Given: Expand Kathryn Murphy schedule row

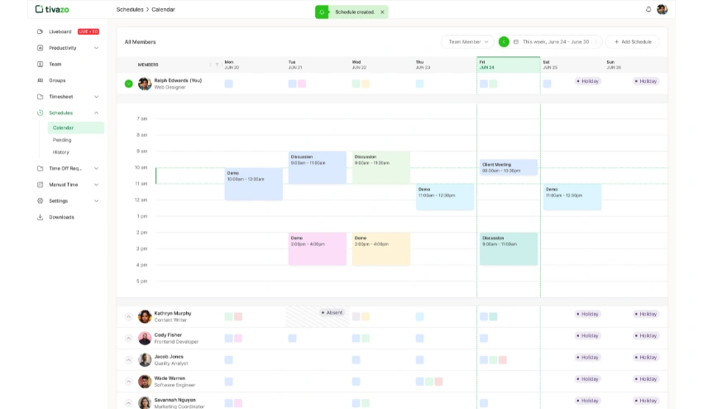Looking at the screenshot, I should [x=129, y=316].
